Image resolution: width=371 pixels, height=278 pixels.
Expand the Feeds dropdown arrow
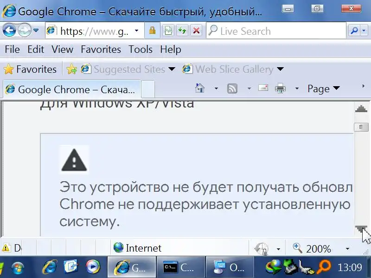[249, 88]
